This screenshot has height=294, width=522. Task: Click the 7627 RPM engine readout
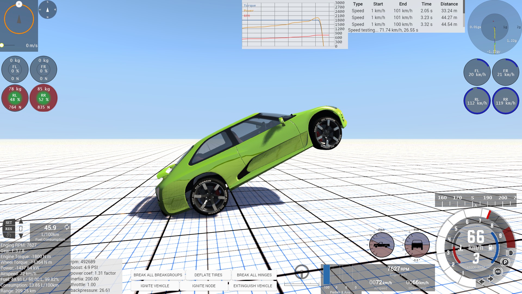point(398,269)
